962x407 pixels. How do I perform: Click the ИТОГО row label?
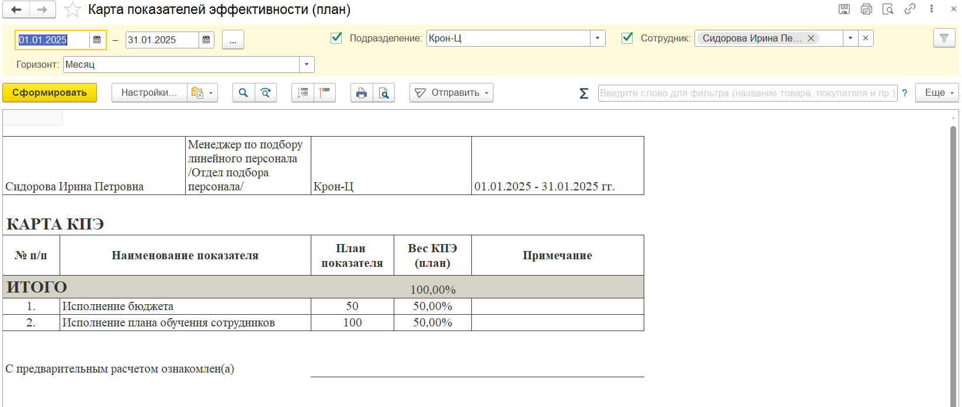37,287
